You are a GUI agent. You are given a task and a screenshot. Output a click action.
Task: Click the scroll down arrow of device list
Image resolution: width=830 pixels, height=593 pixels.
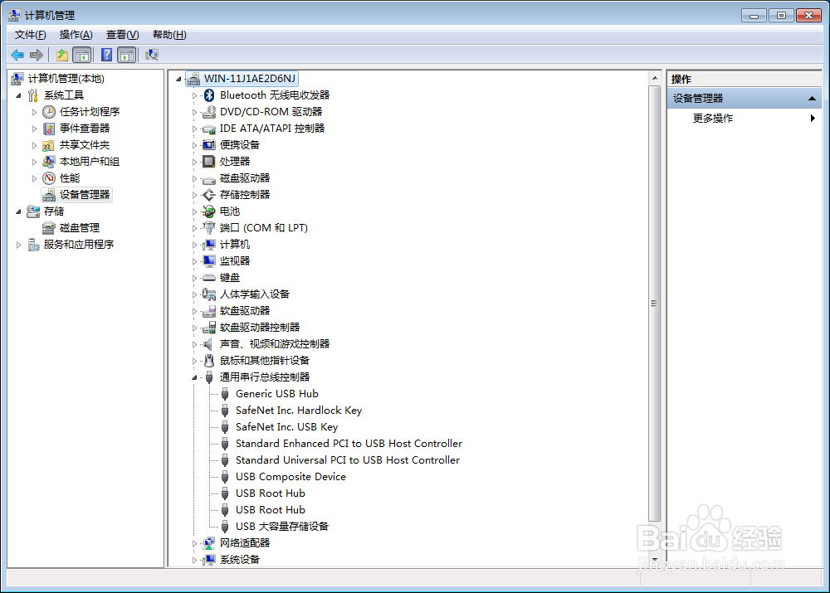click(x=655, y=559)
